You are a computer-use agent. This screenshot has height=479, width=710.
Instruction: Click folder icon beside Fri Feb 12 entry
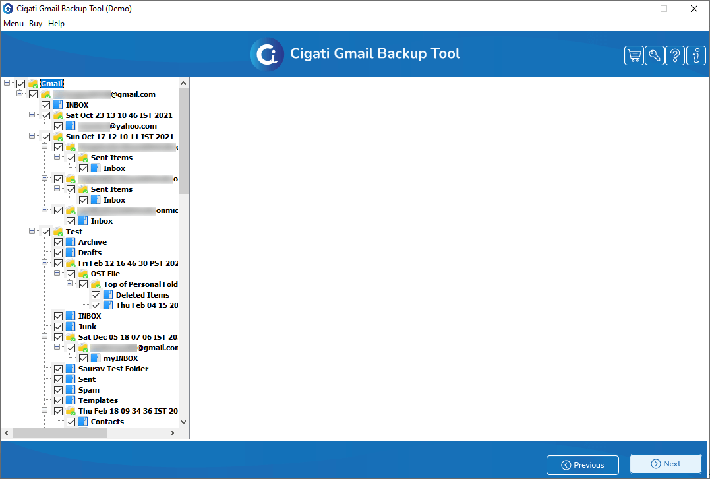click(x=71, y=263)
